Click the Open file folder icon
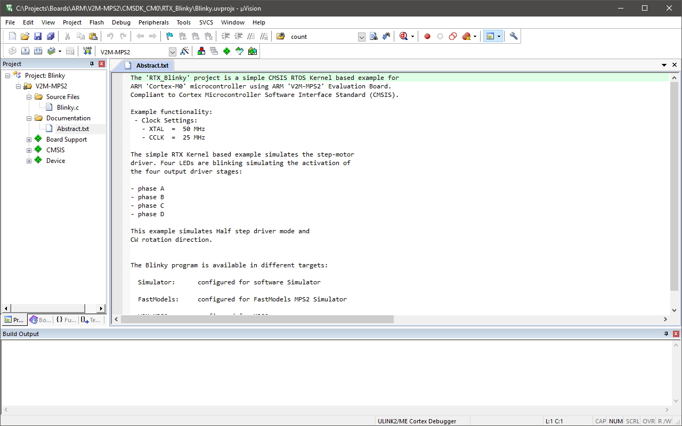 pos(25,36)
